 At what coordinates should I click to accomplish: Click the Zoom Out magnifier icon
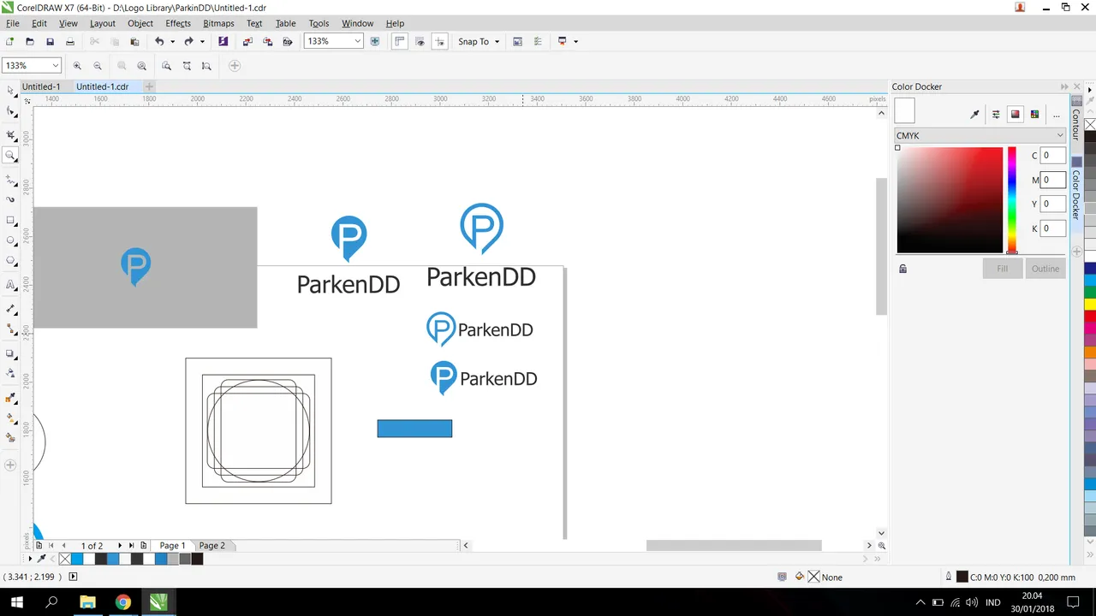coord(98,66)
